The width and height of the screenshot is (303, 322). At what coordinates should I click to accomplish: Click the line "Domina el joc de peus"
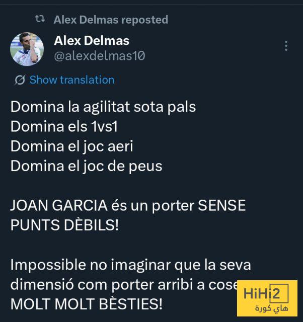coord(86,165)
